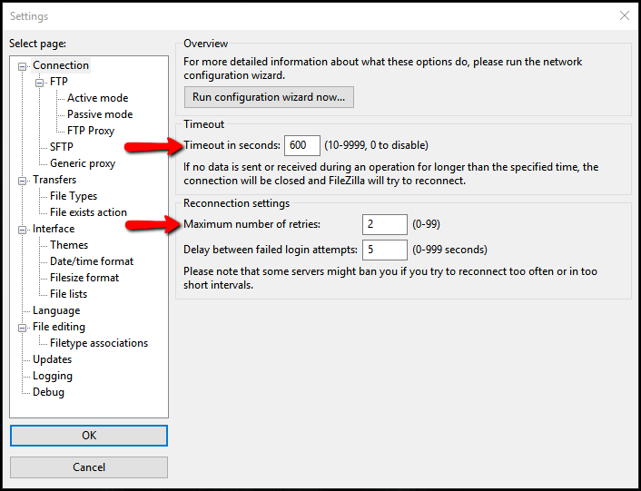Go to the FTP Proxy page
The image size is (641, 491).
(91, 131)
